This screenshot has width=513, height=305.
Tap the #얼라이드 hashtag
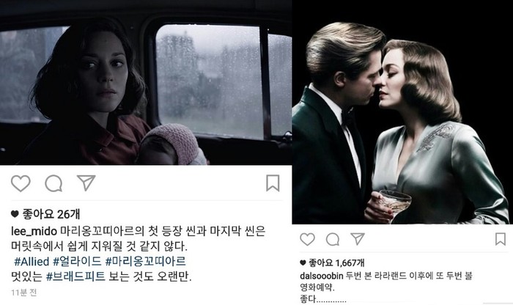tap(77, 261)
